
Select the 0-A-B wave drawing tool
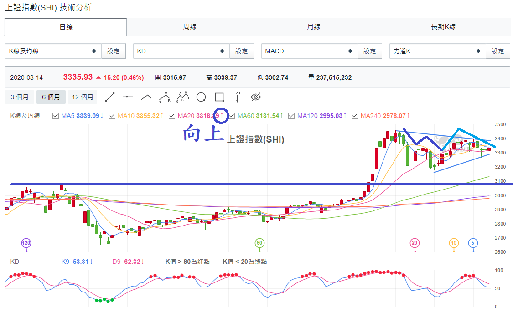click(x=165, y=97)
